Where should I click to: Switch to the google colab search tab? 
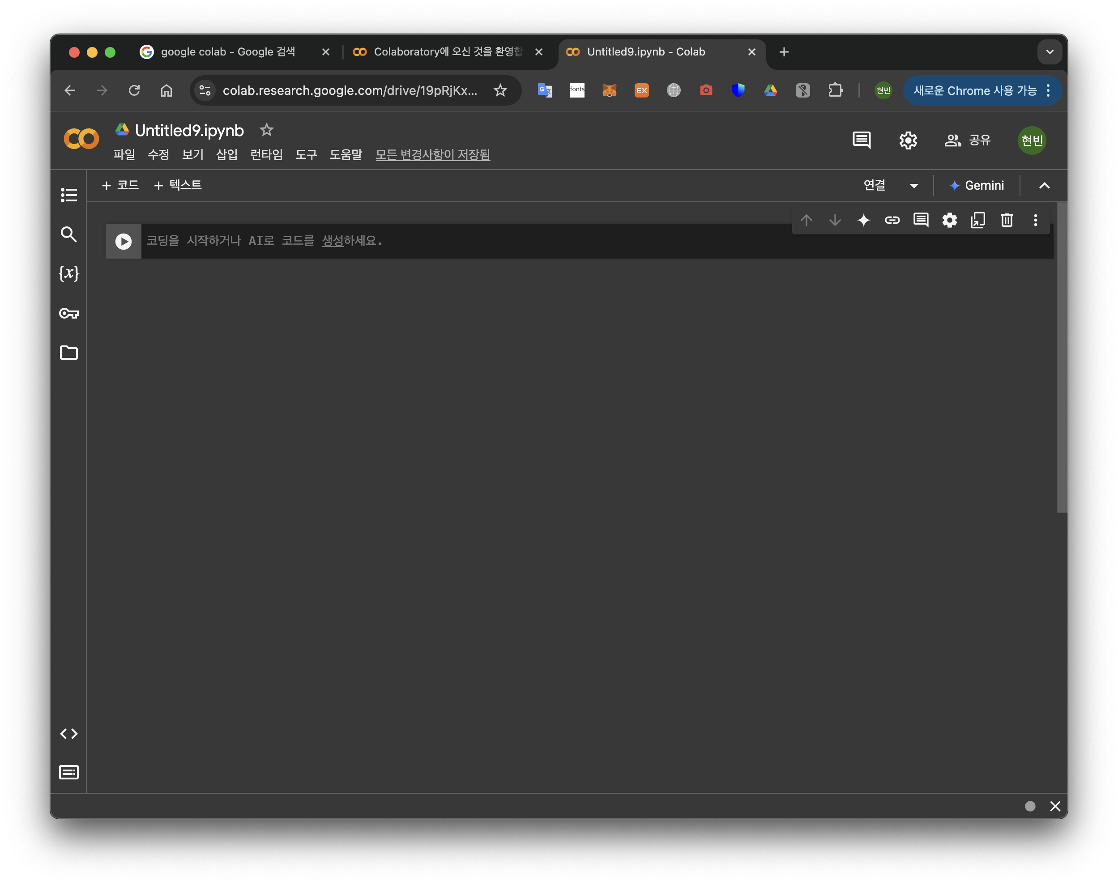[x=228, y=52]
